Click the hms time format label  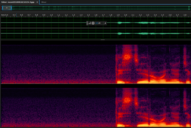pos(3,15)
